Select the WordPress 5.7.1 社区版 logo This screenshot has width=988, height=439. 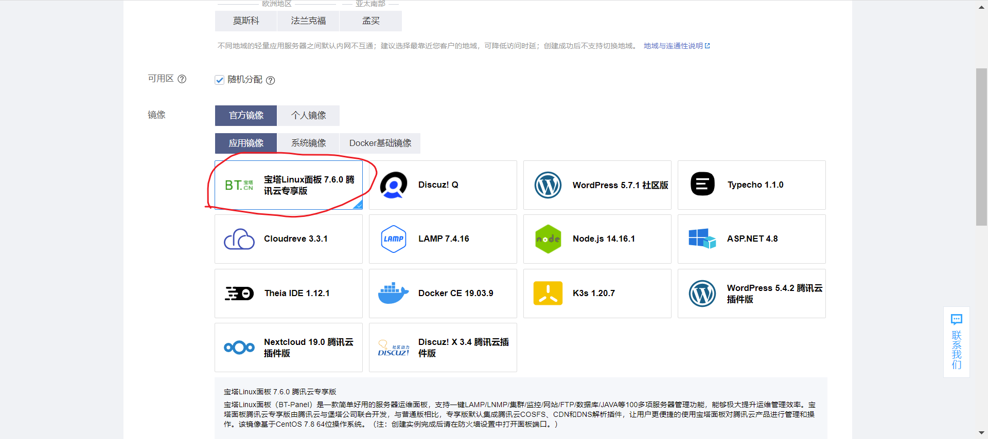tap(548, 185)
